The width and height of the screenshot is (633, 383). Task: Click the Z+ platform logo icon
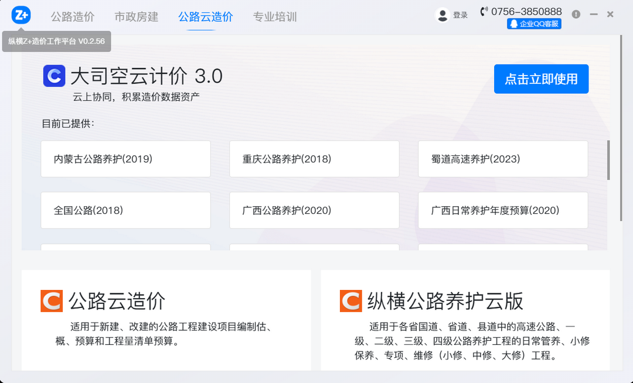[x=21, y=15]
